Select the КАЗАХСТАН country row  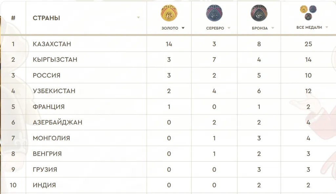click(52, 44)
